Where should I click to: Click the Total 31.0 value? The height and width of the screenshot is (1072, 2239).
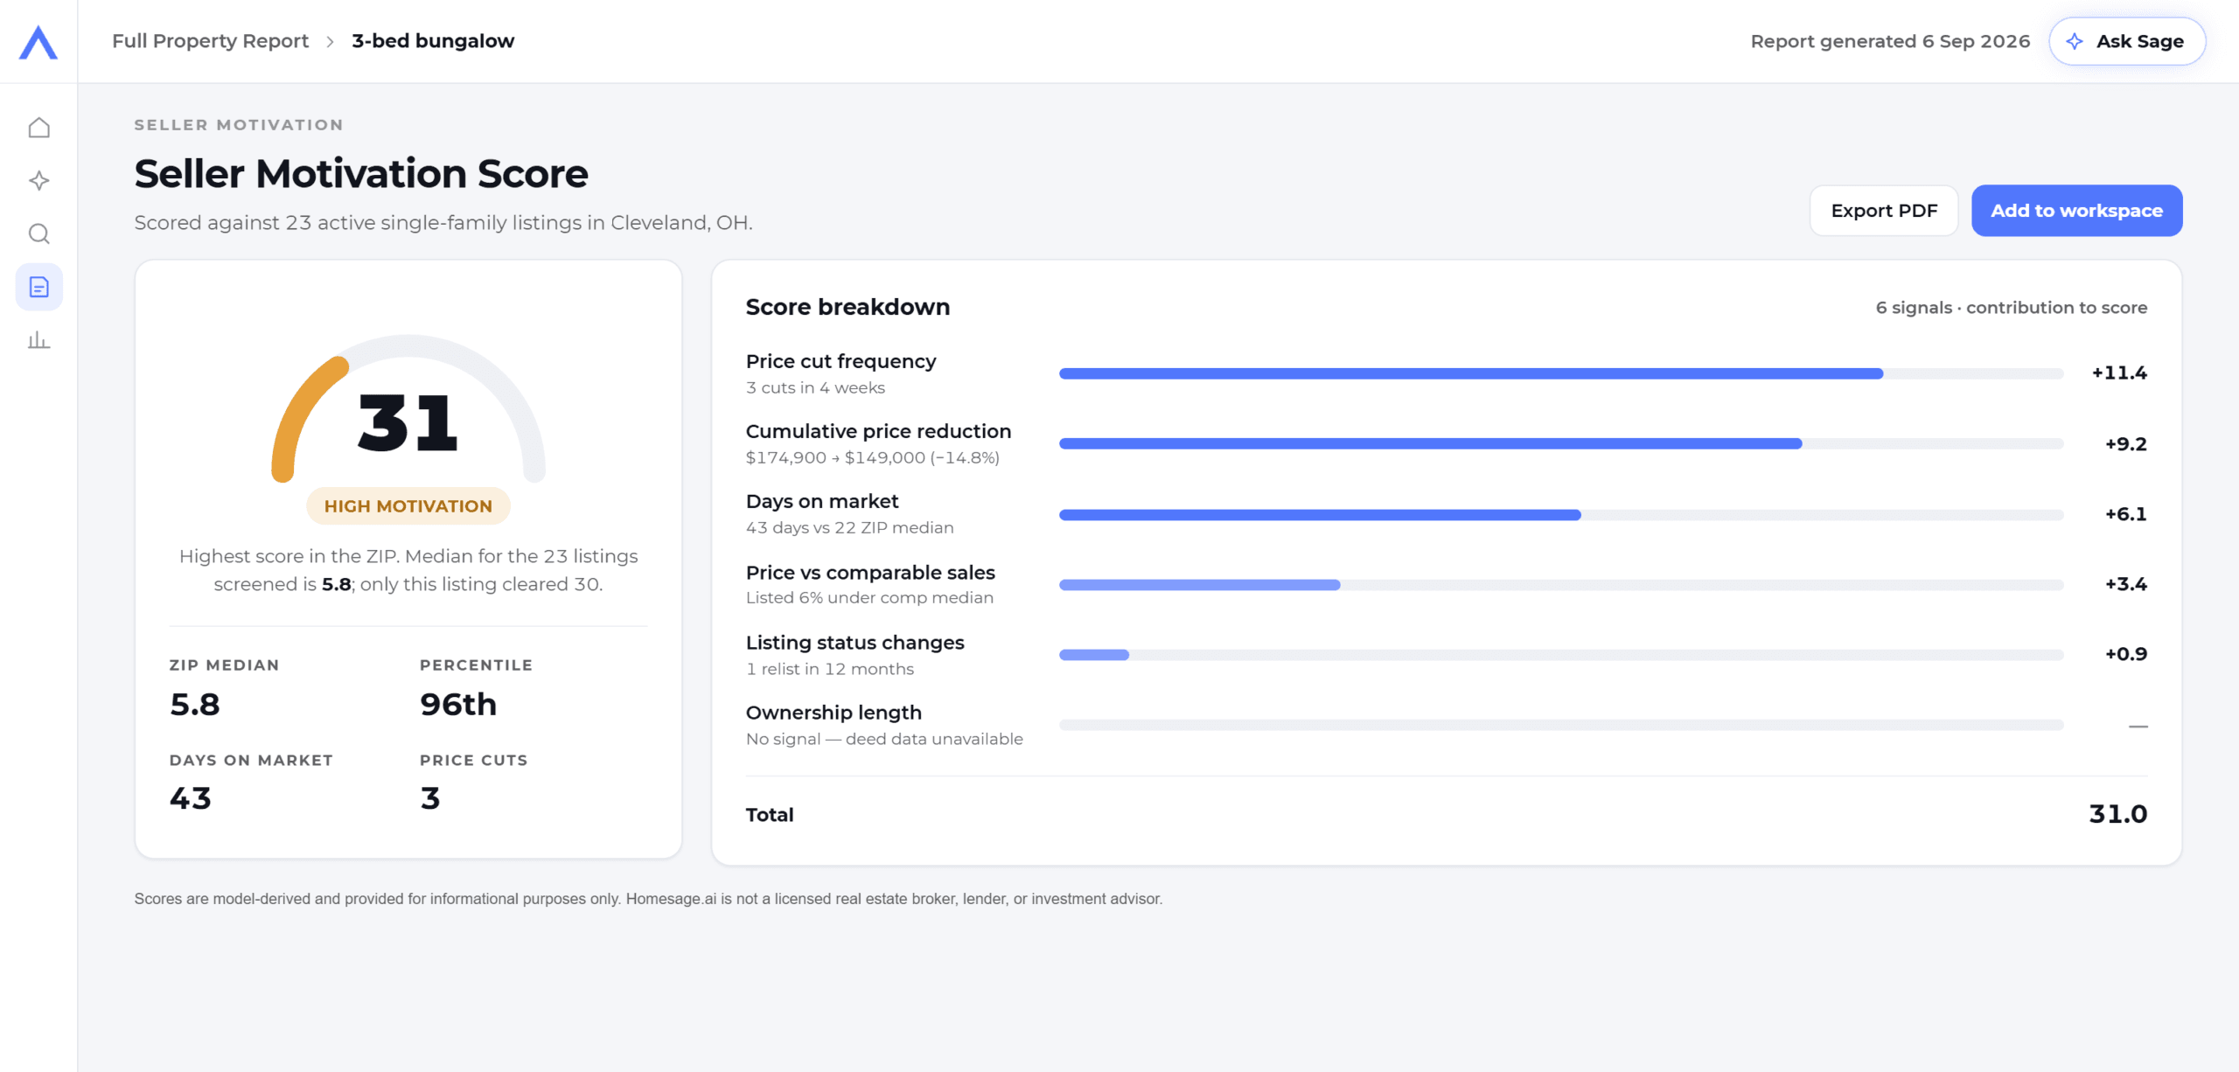click(2117, 814)
